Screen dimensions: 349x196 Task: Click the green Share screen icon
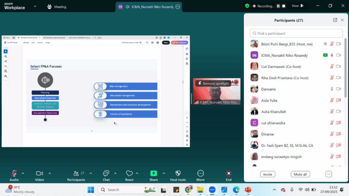click(x=153, y=174)
